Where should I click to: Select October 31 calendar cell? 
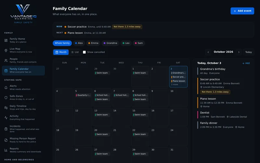(178, 155)
